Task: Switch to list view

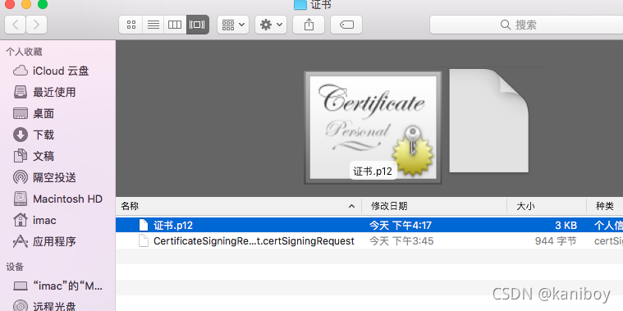Action: [x=153, y=25]
